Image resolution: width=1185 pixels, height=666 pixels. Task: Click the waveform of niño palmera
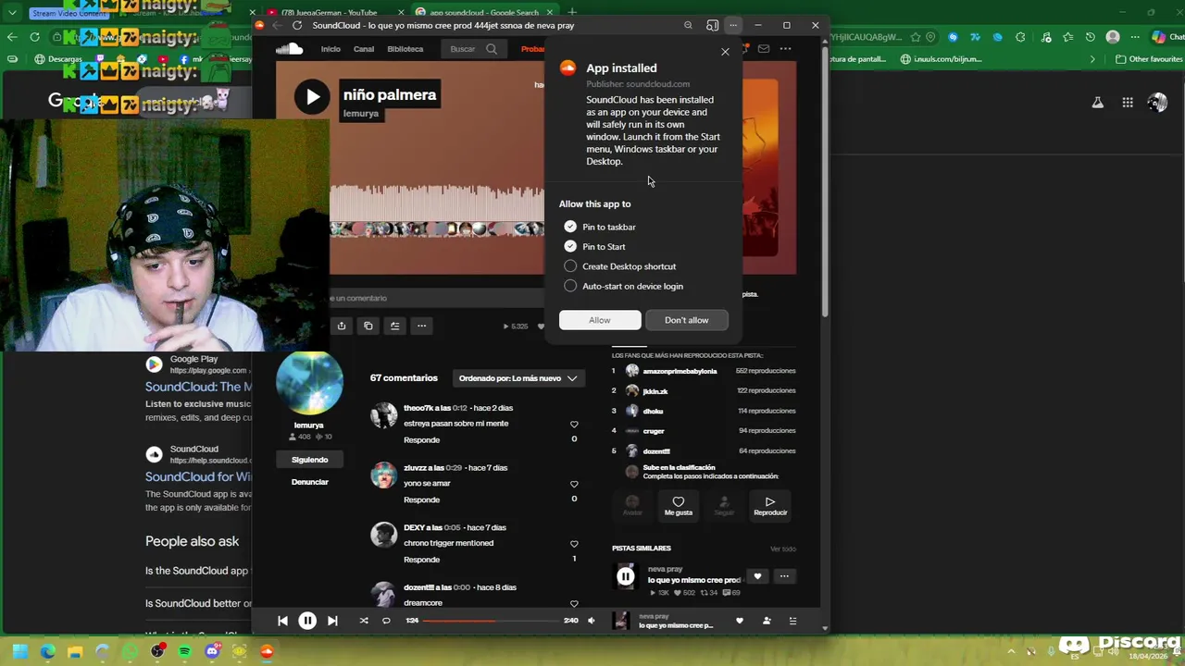pyautogui.click(x=437, y=211)
